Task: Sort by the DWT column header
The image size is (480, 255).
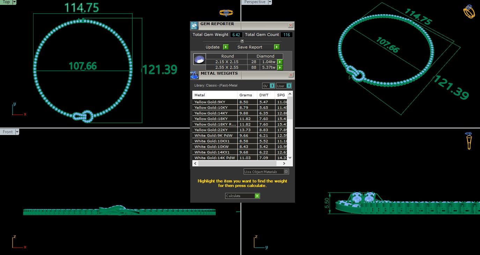Action: (x=266, y=95)
